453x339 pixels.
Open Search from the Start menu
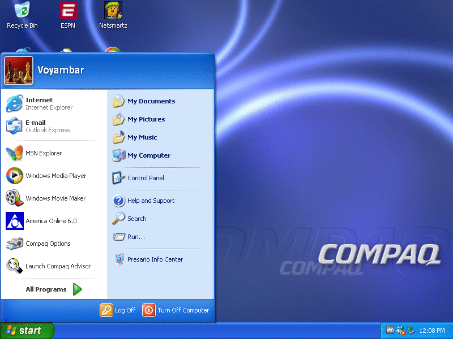pos(161,219)
